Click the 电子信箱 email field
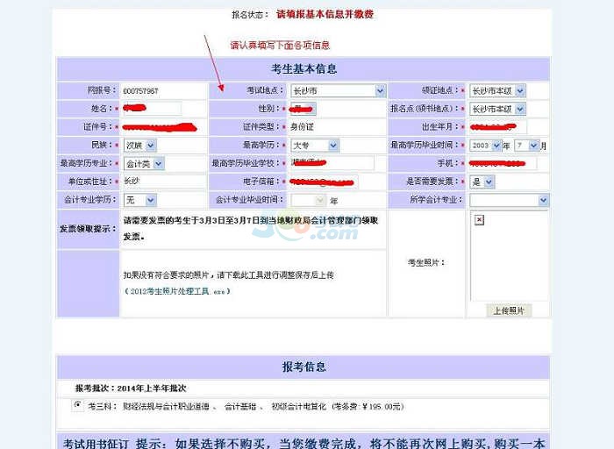 tap(323, 182)
